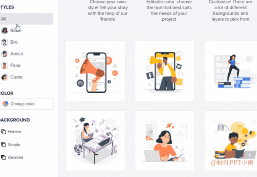Click the Change color button label
Screen dimensions: 257x177
22,104
